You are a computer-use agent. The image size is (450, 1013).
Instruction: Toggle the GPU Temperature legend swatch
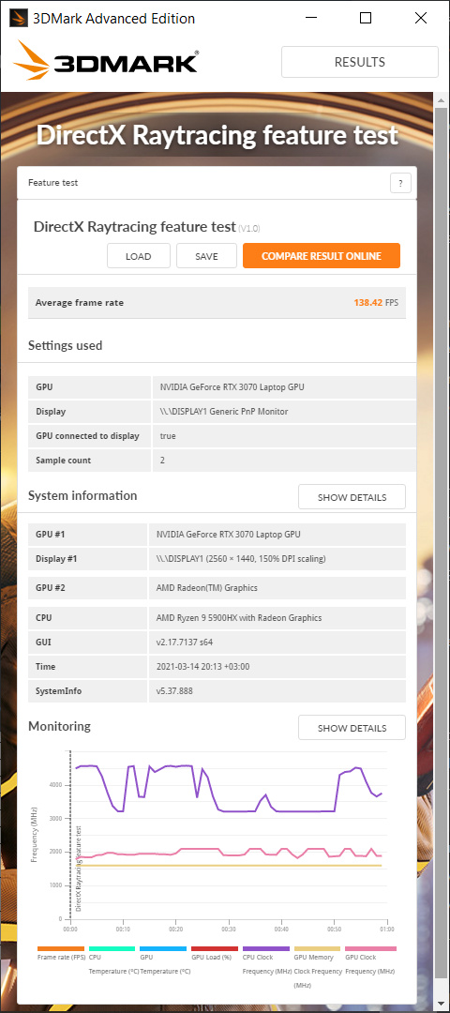(165, 949)
